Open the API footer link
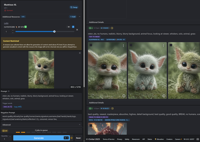Viewport: 200px width, 142px height. pyautogui.click(x=143, y=139)
